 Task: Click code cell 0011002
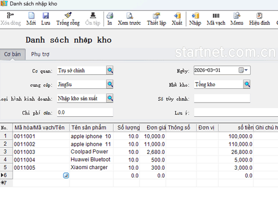pyautogui.click(x=41, y=144)
